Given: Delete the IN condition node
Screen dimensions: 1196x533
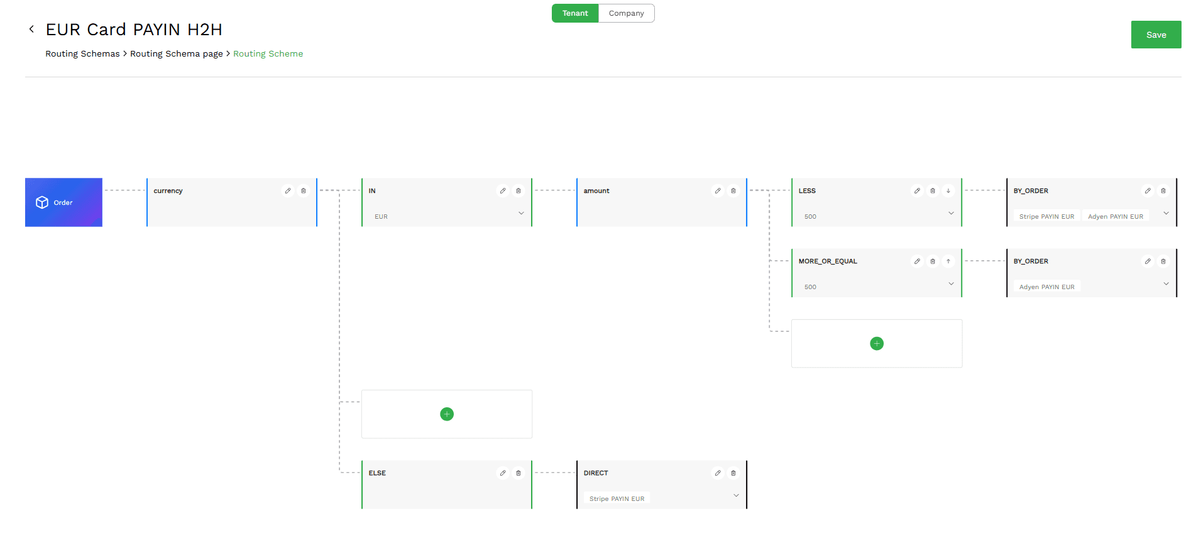Looking at the screenshot, I should coord(518,190).
